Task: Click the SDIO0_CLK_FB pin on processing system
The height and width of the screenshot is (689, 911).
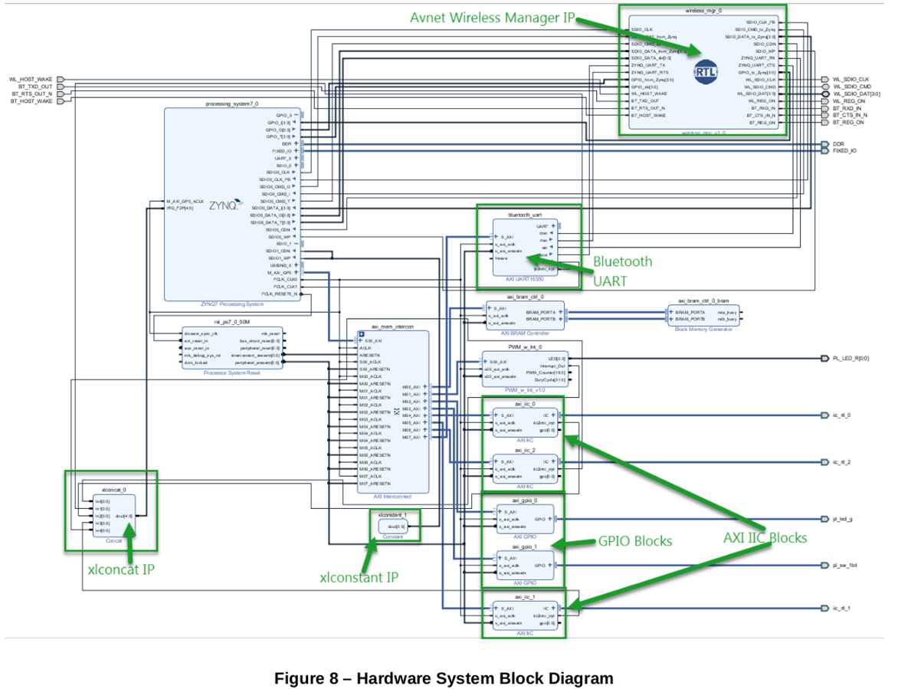Action: [x=275, y=179]
